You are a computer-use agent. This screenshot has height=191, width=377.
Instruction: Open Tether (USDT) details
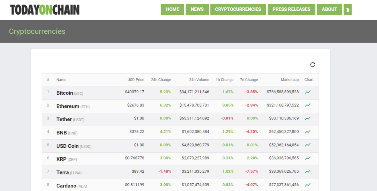tap(70, 119)
